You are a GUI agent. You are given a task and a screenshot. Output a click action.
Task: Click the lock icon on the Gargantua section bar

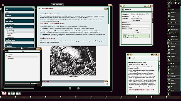coord(107,81)
